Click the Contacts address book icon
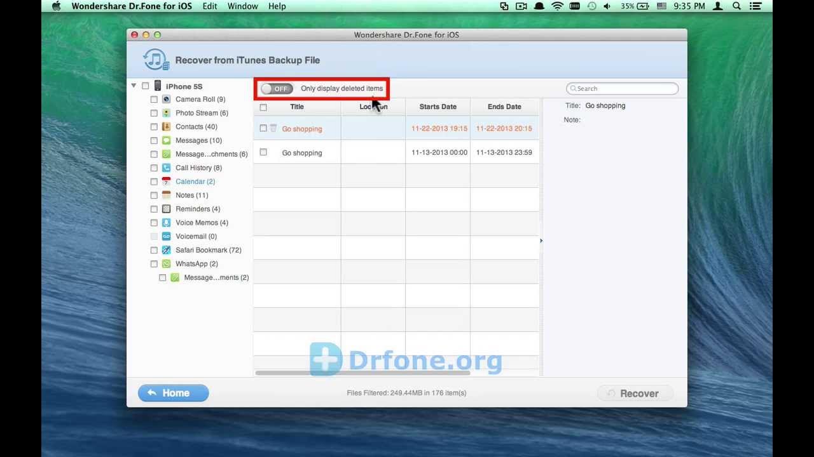Viewport: 814px width, 457px height. tap(166, 126)
